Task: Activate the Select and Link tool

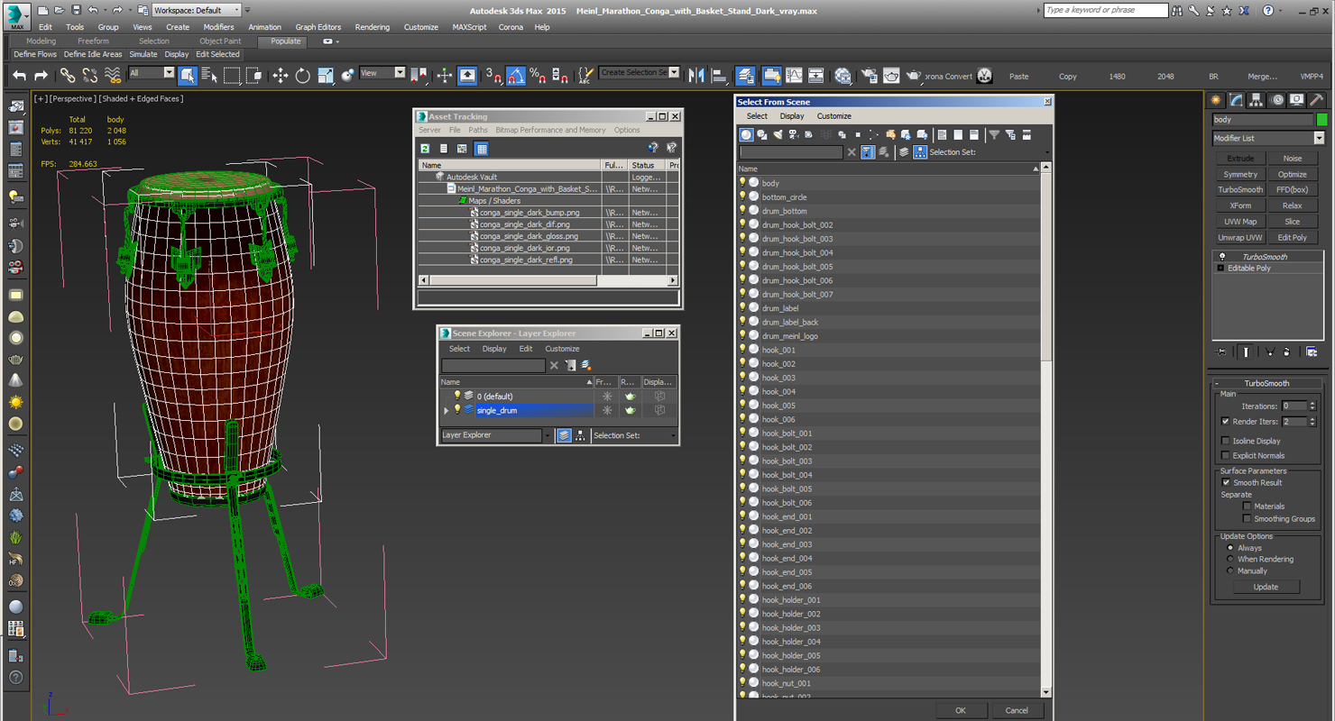Action: (x=68, y=76)
